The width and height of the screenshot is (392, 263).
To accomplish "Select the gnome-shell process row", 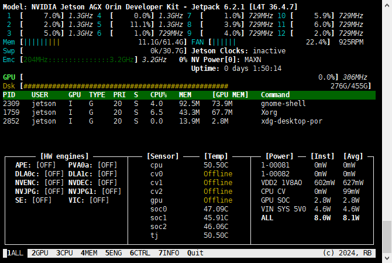I will (x=189, y=104).
